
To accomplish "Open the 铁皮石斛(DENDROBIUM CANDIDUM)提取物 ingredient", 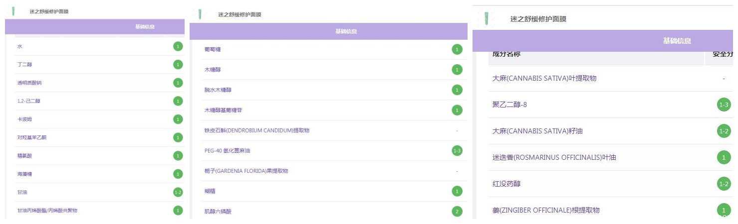I will (x=257, y=130).
